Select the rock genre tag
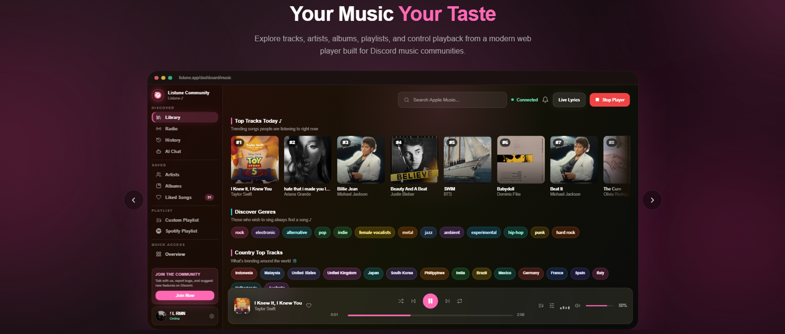Viewport: 785px width, 334px height. 240,233
